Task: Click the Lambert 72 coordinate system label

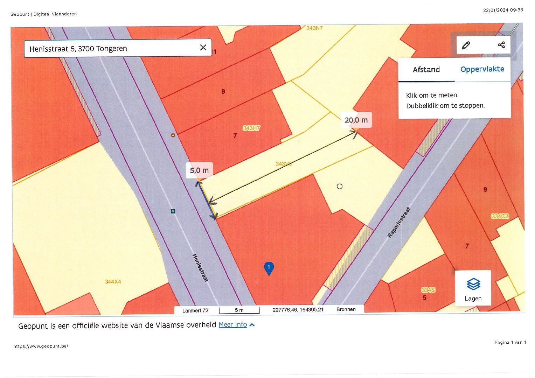Action: (x=195, y=310)
